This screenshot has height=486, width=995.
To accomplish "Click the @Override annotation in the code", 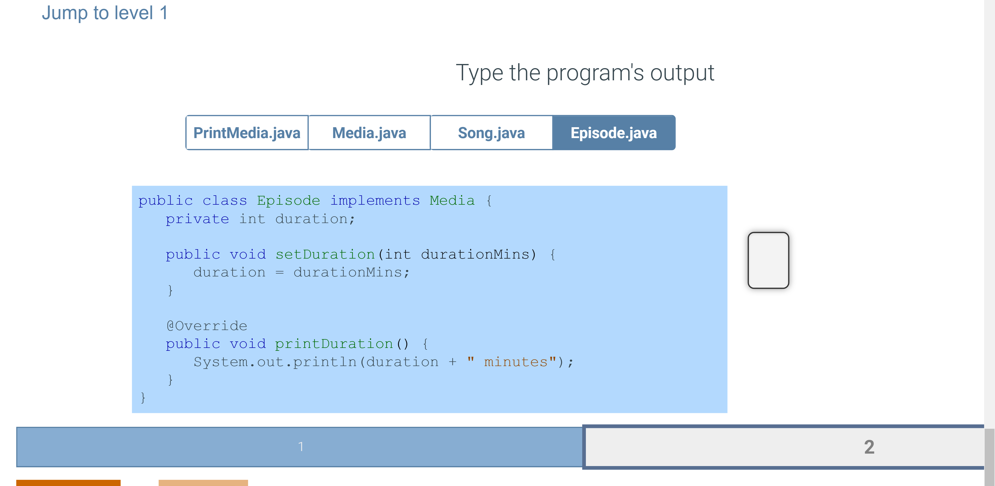I will click(x=206, y=326).
